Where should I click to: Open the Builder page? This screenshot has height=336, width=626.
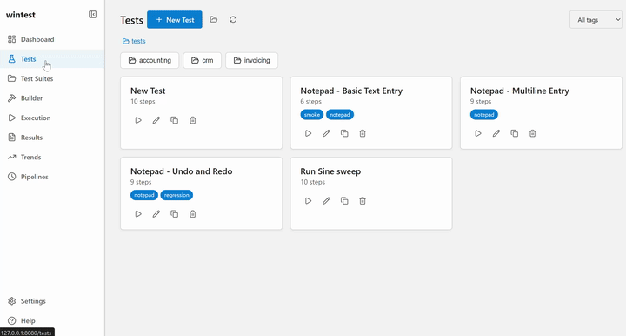52,98
